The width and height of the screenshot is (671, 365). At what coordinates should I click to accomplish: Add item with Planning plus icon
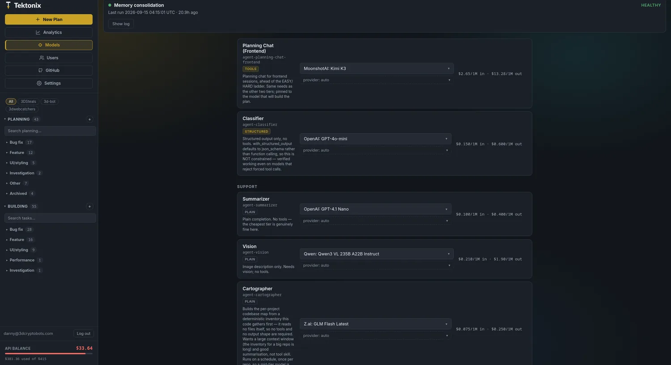tap(89, 119)
